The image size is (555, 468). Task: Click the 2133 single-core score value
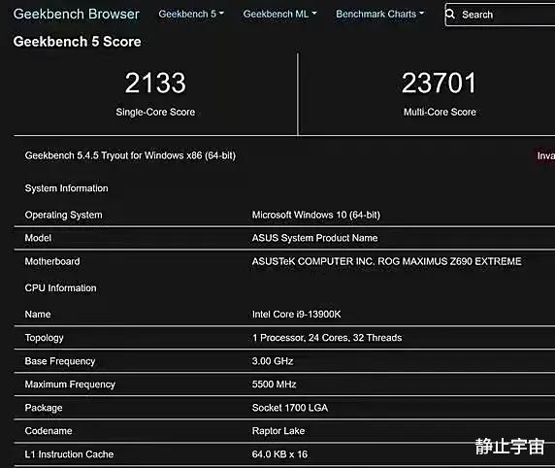click(155, 83)
